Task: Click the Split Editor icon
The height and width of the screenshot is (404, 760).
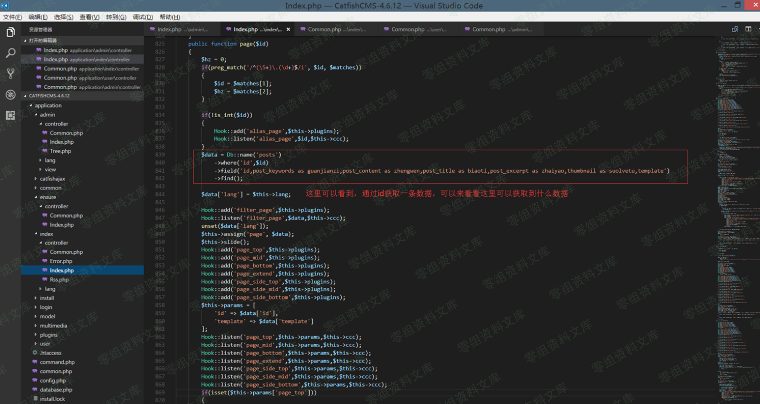Action: point(748,30)
